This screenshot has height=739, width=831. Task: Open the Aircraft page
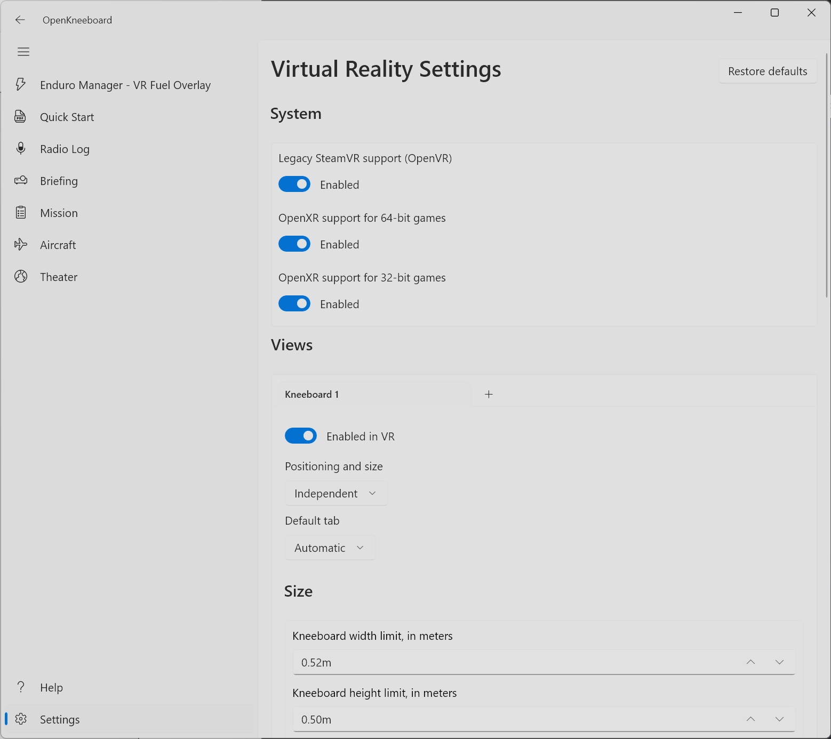pos(58,245)
